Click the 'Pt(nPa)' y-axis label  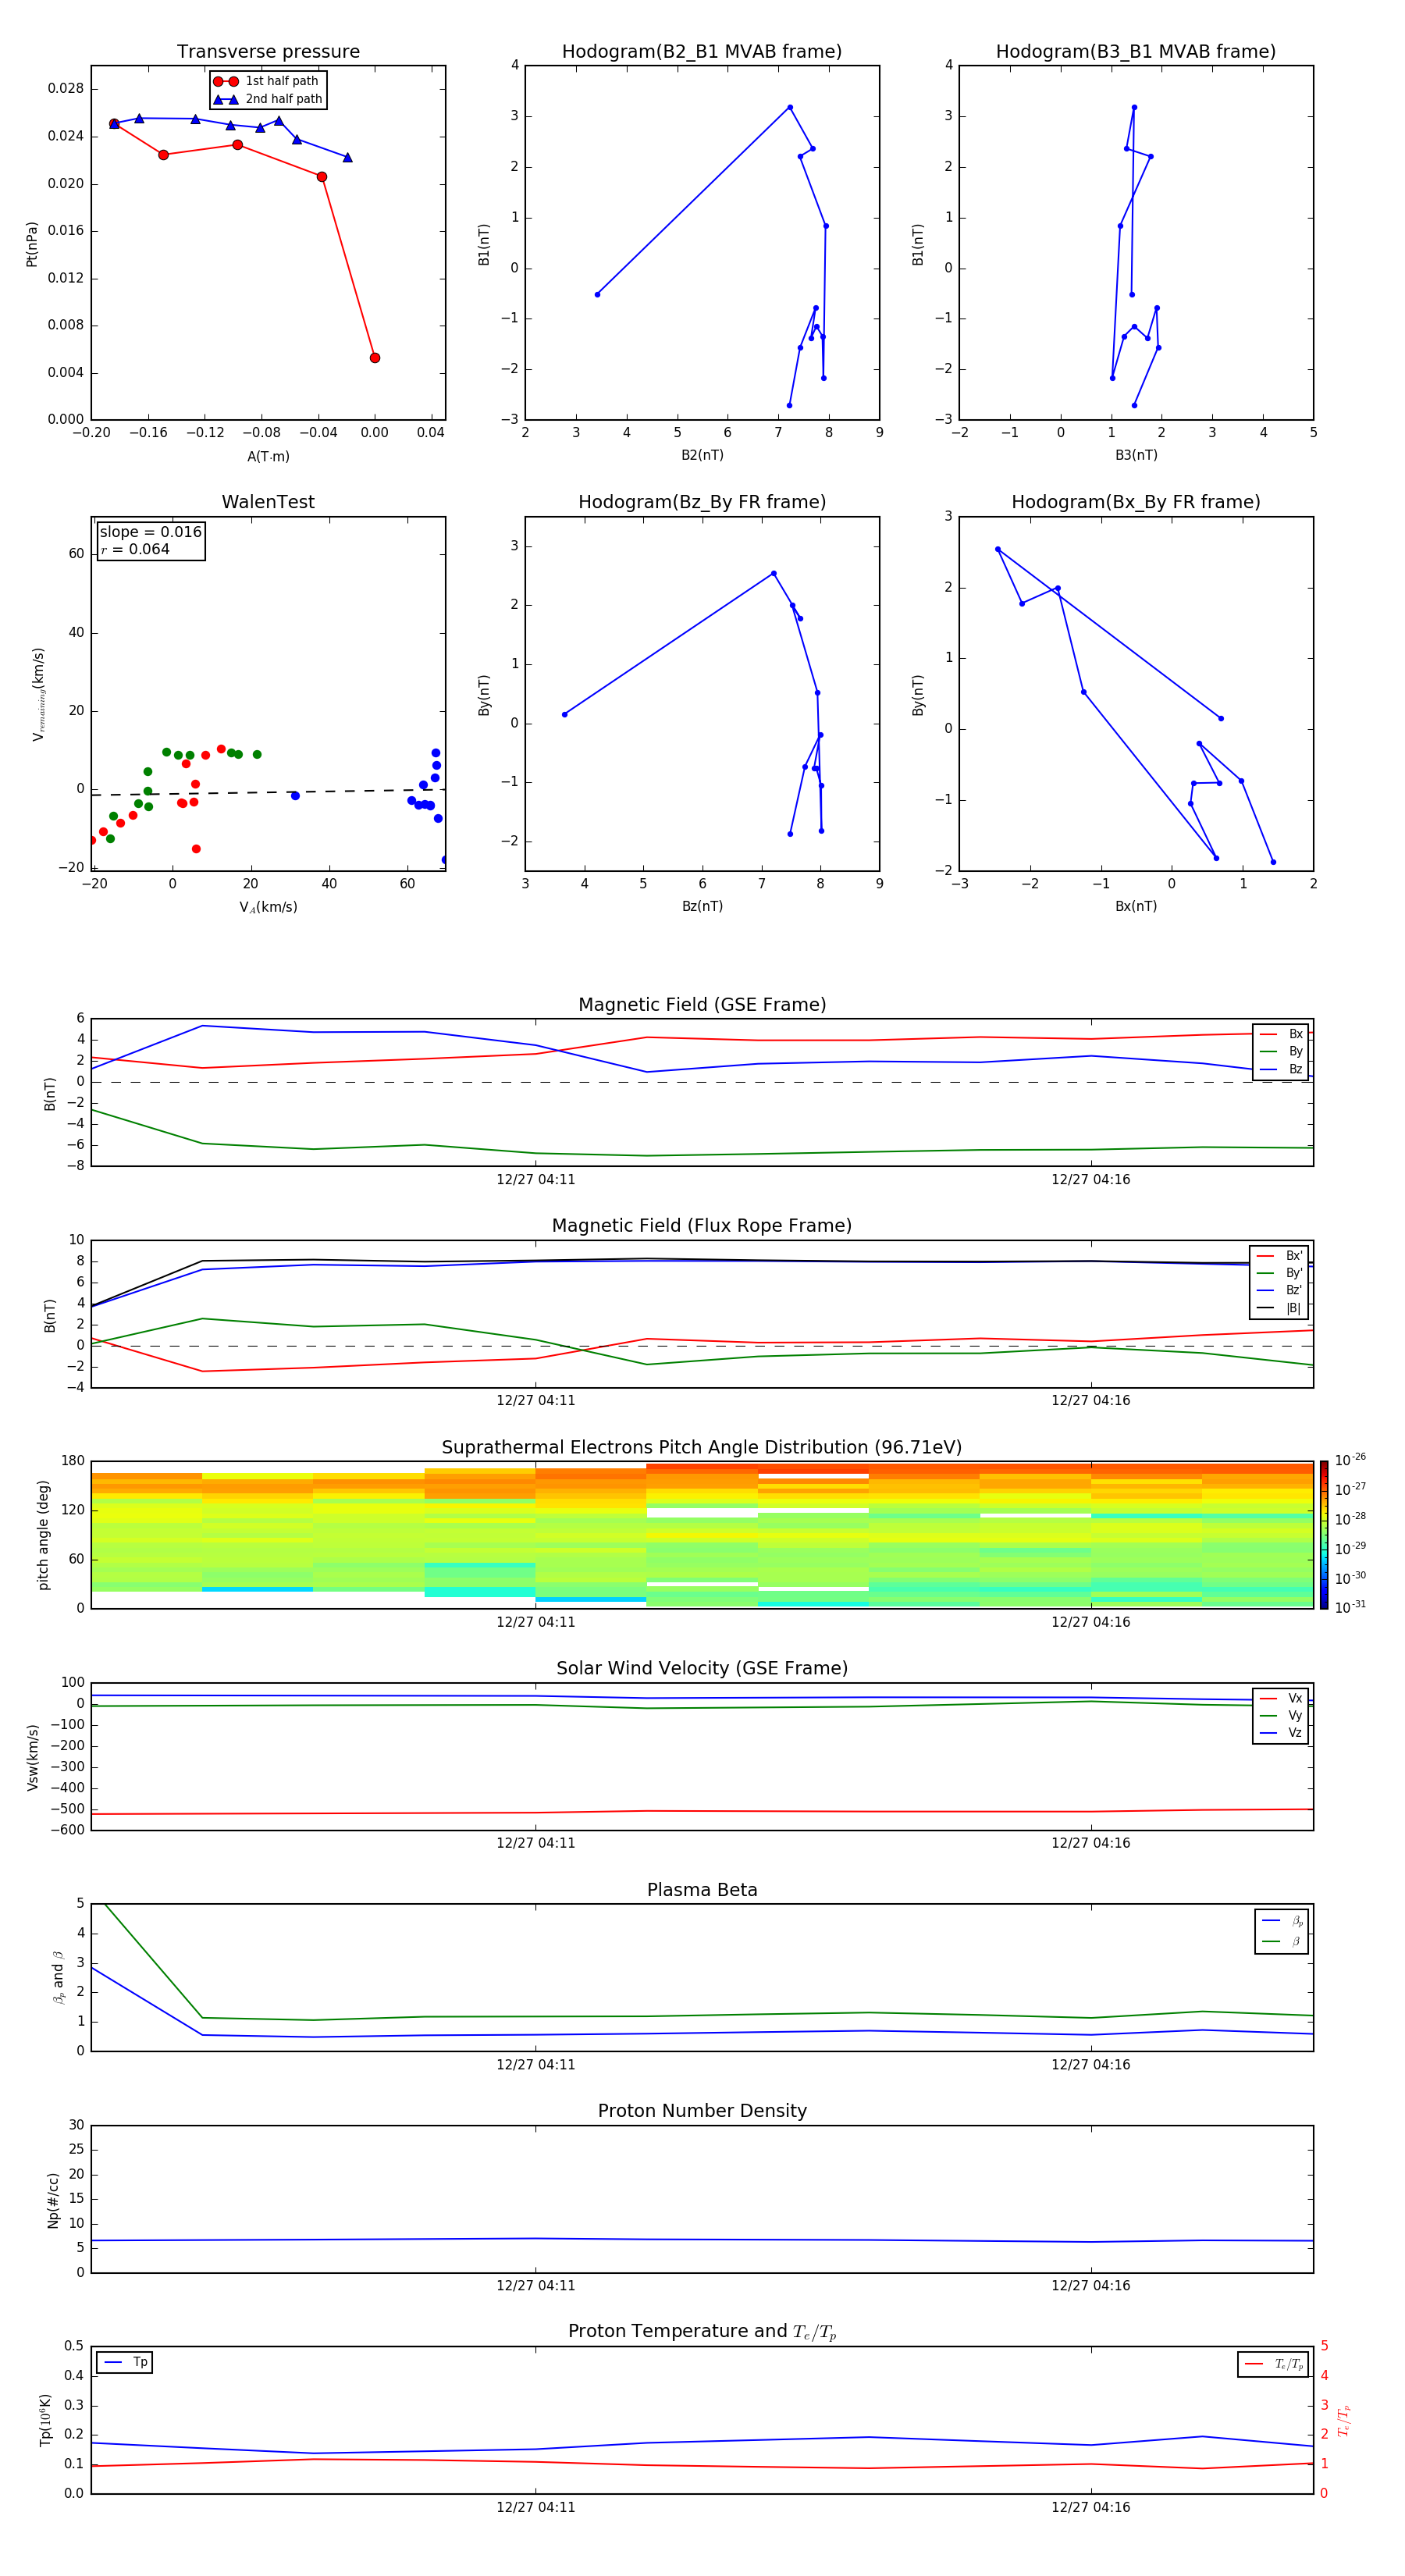click(x=32, y=243)
